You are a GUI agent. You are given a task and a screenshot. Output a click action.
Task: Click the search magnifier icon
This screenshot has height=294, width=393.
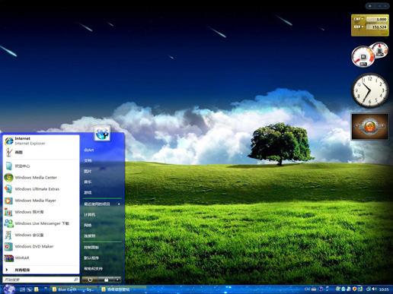pyautogui.click(x=76, y=280)
